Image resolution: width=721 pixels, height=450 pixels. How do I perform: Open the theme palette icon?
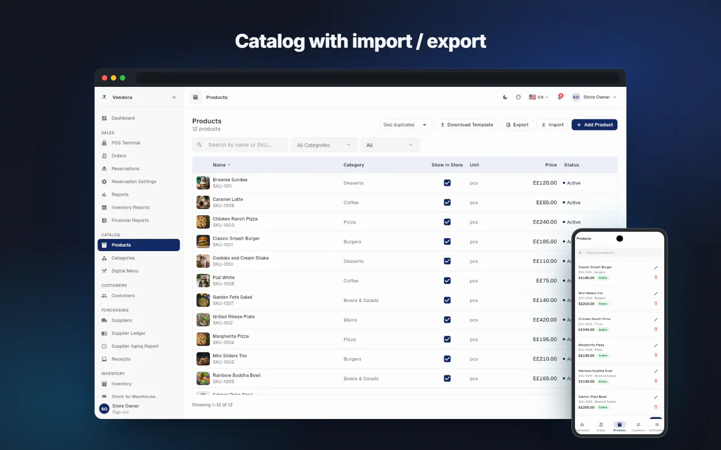coord(518,97)
